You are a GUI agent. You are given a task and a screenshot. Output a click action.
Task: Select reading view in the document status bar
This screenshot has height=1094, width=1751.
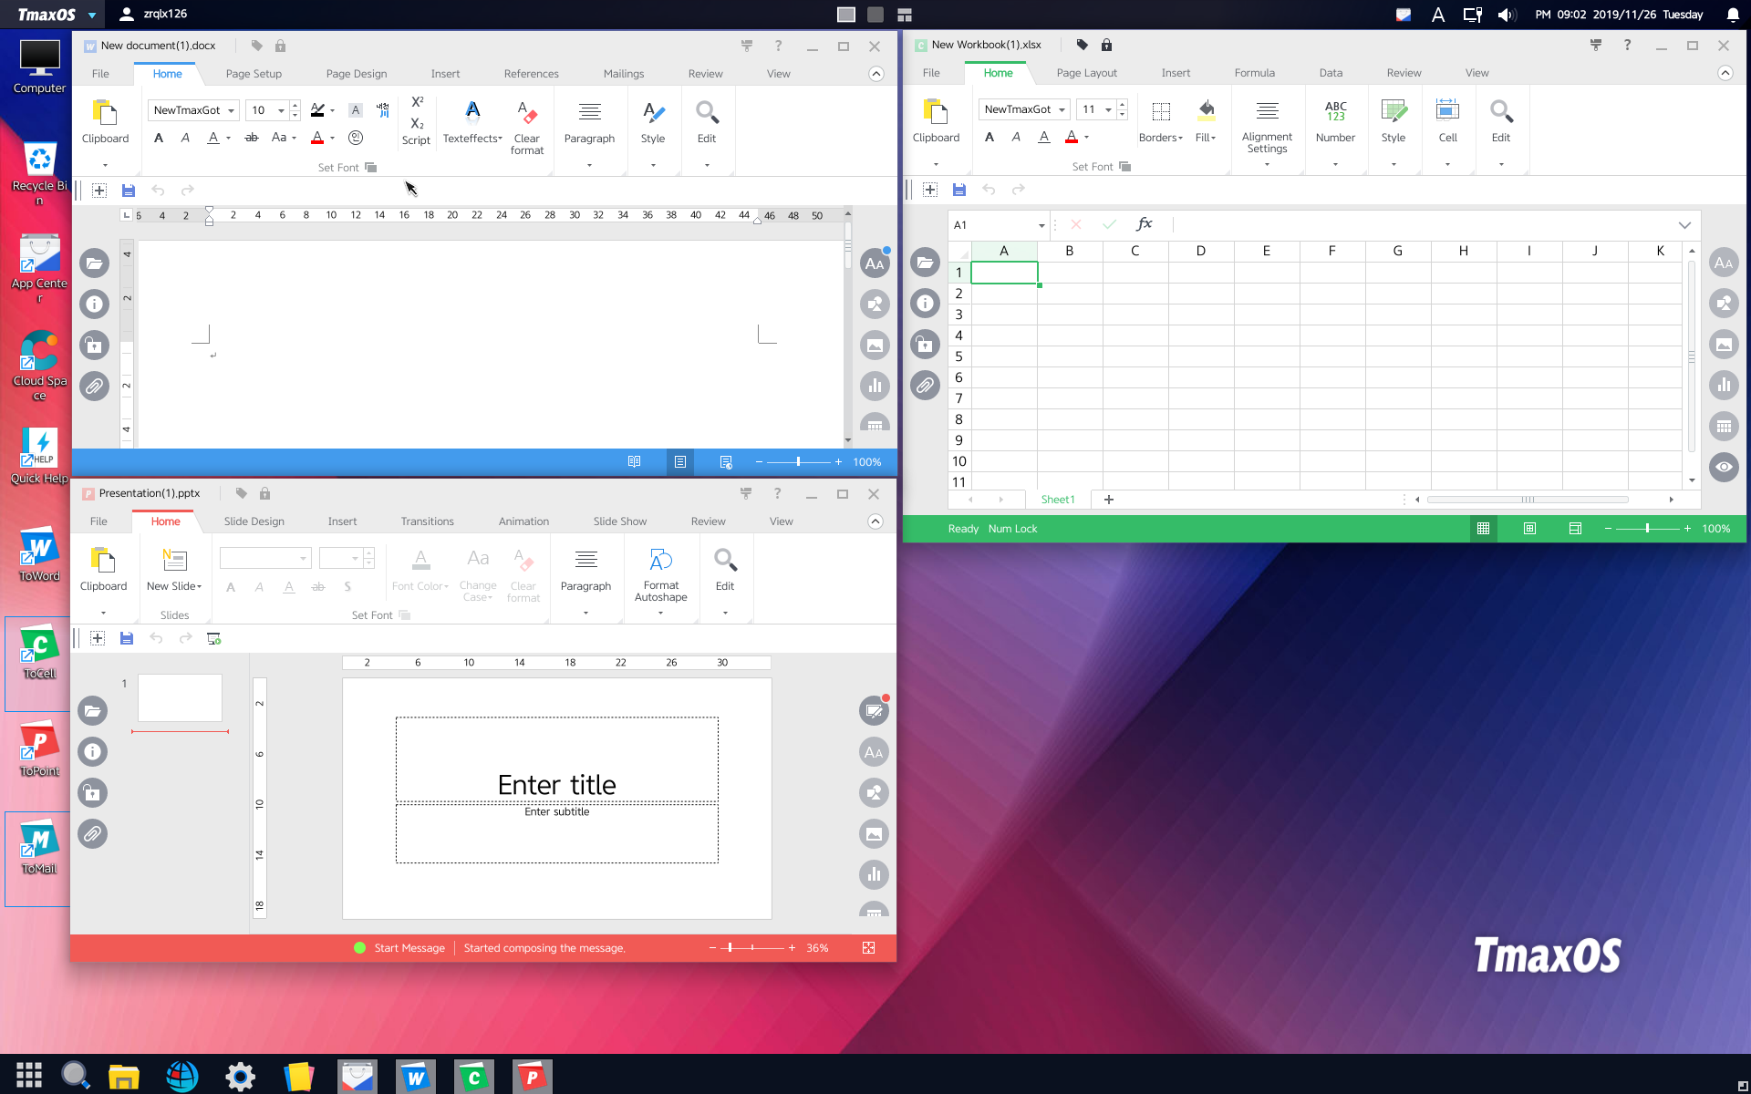pyautogui.click(x=634, y=462)
